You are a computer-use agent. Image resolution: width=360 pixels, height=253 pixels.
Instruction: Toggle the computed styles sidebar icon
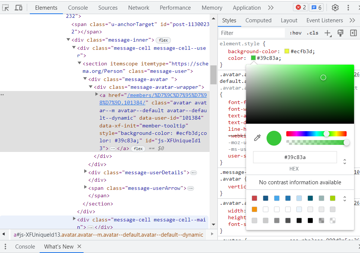[x=353, y=33]
